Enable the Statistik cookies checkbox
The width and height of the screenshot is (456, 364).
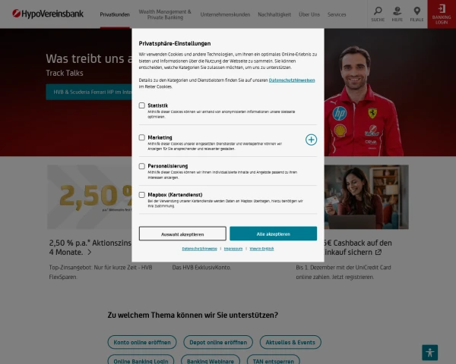(141, 105)
